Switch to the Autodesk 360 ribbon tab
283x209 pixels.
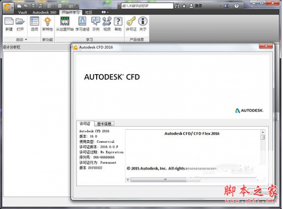point(44,12)
